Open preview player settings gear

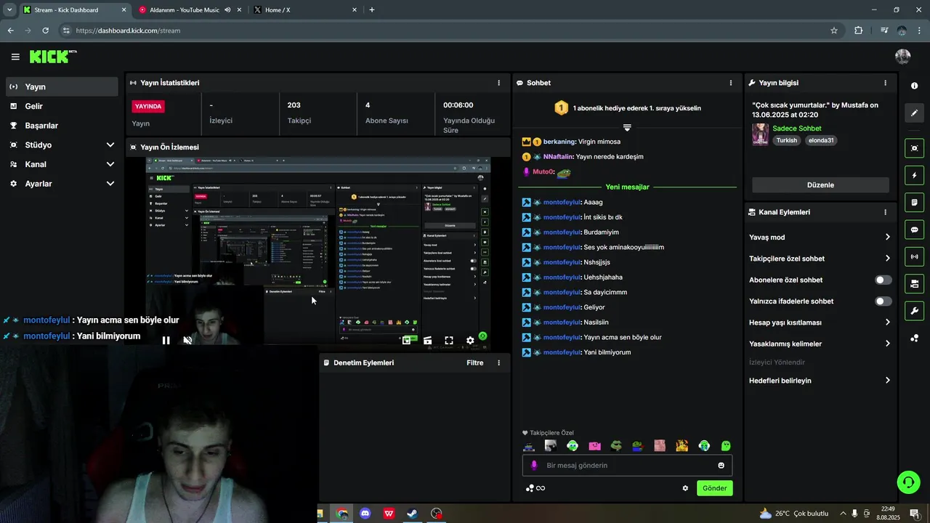coord(470,340)
